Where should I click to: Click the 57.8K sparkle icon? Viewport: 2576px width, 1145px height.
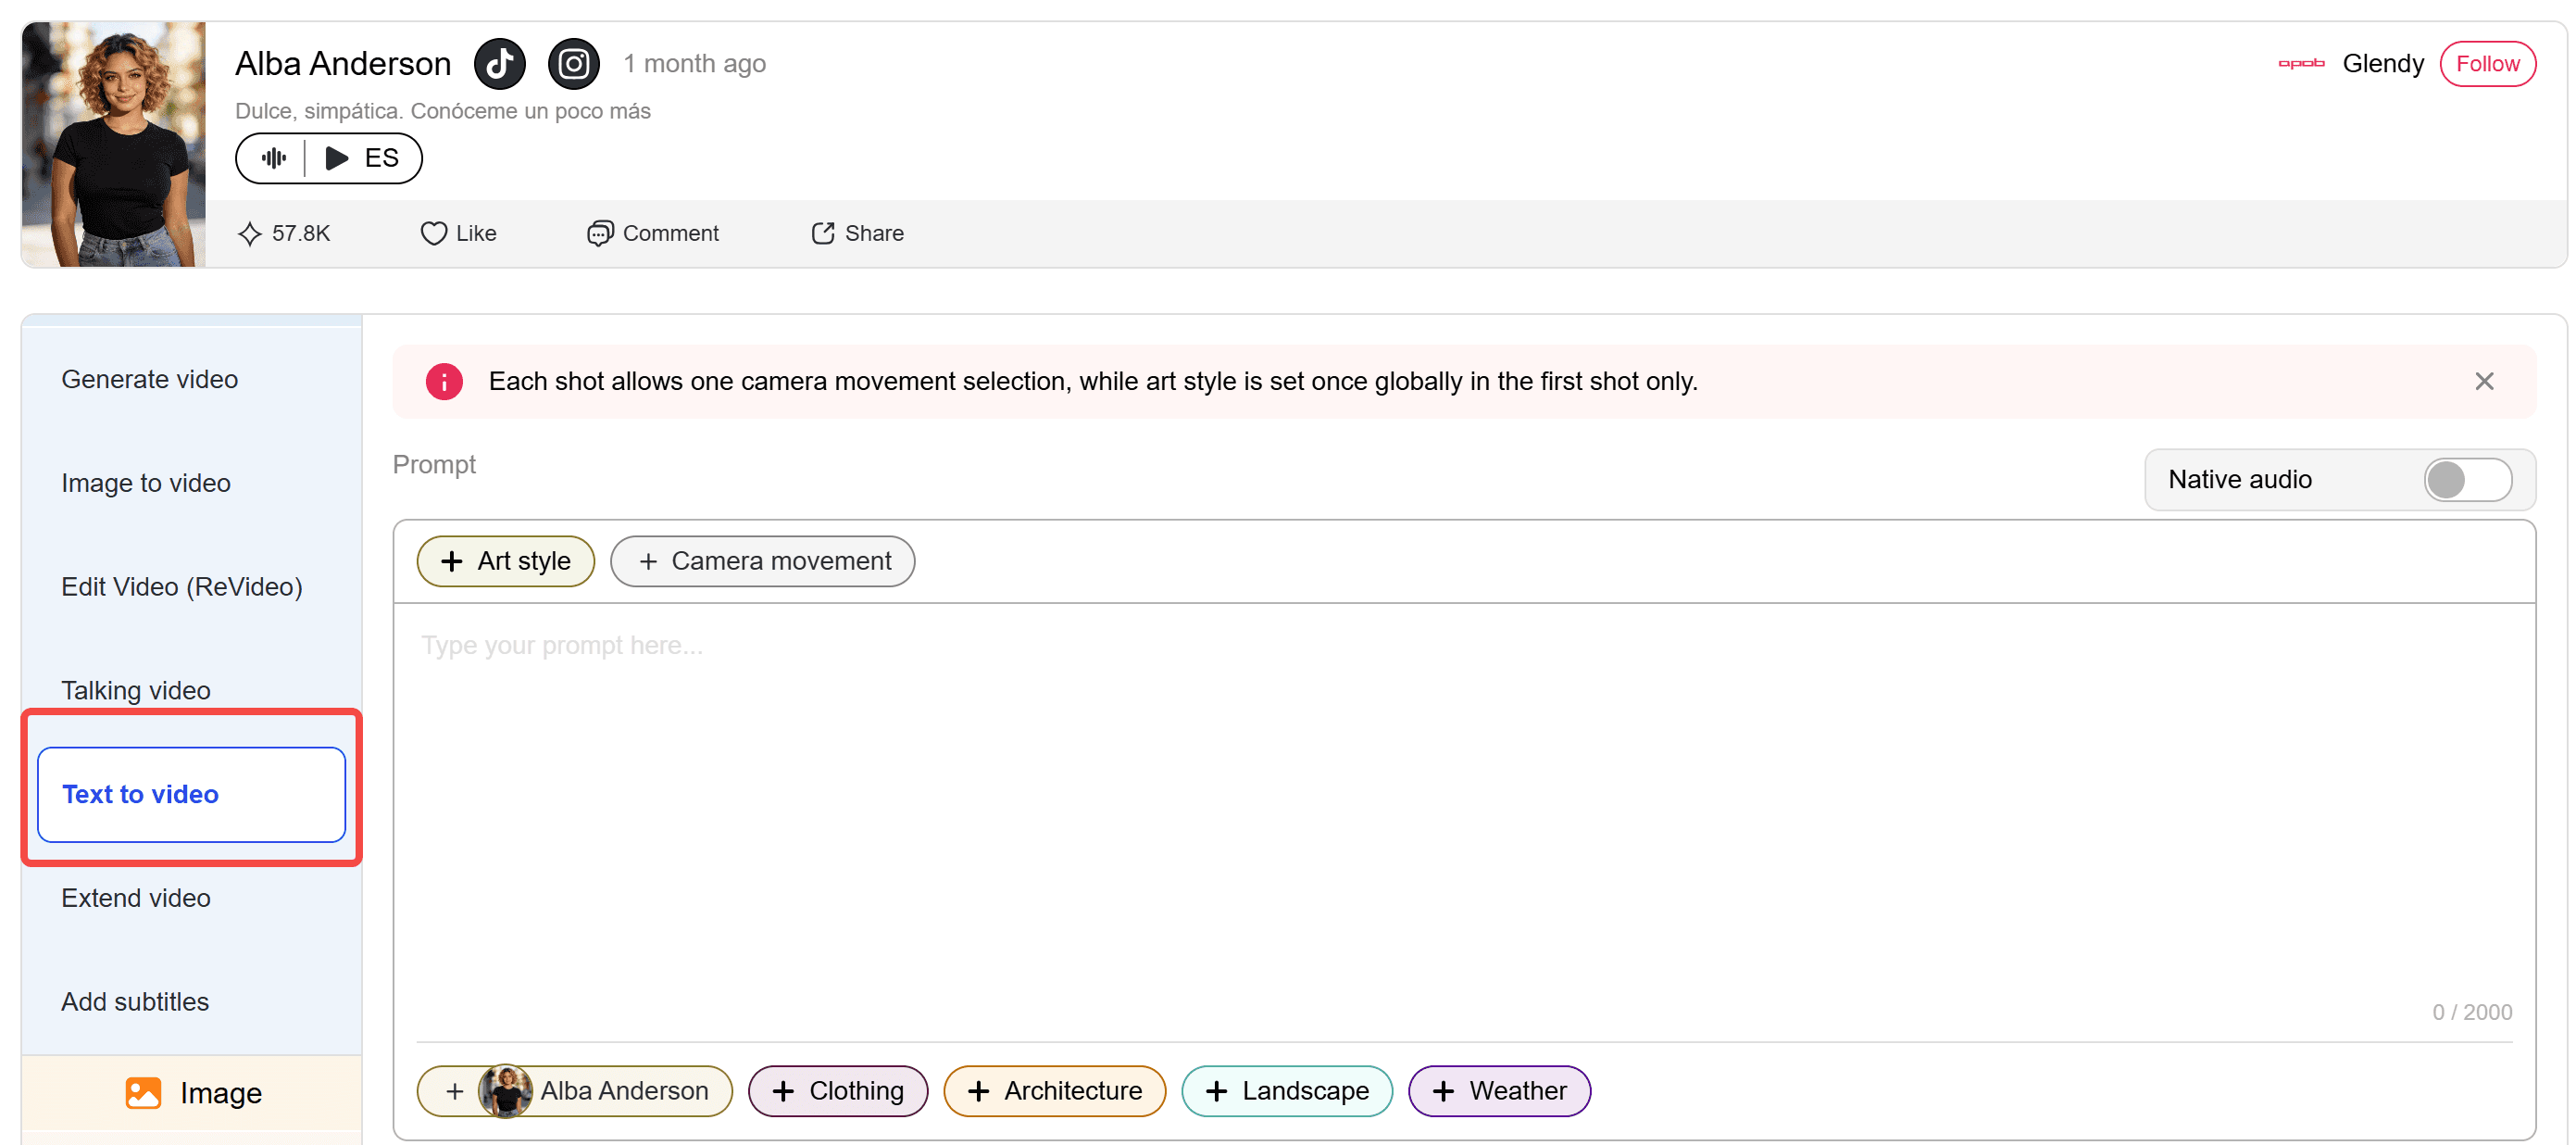click(x=249, y=233)
